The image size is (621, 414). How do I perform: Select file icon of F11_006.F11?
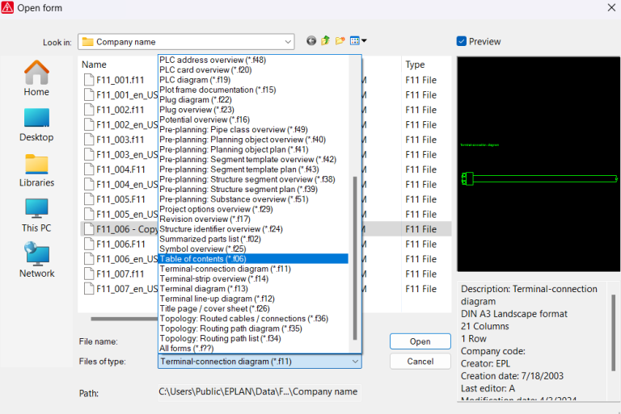click(89, 244)
